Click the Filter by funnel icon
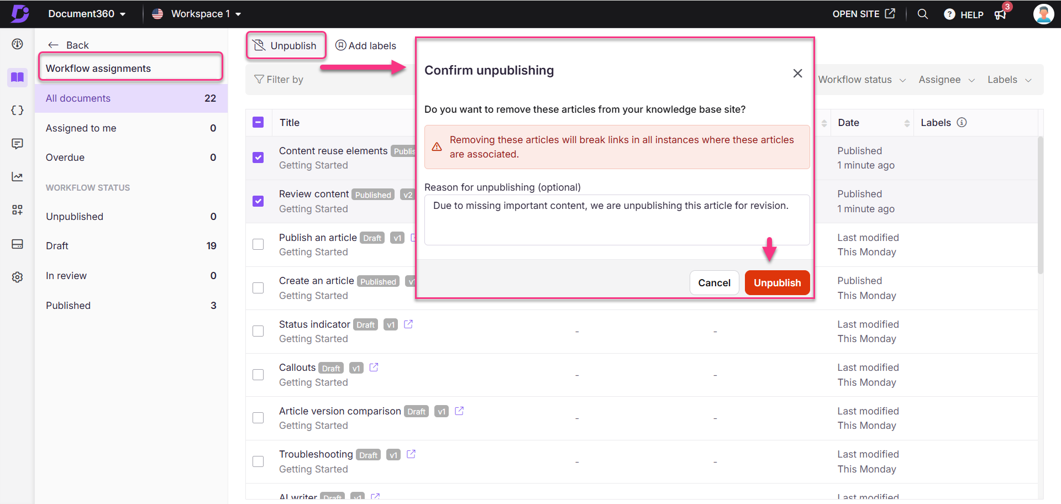The image size is (1061, 504). coord(259,80)
